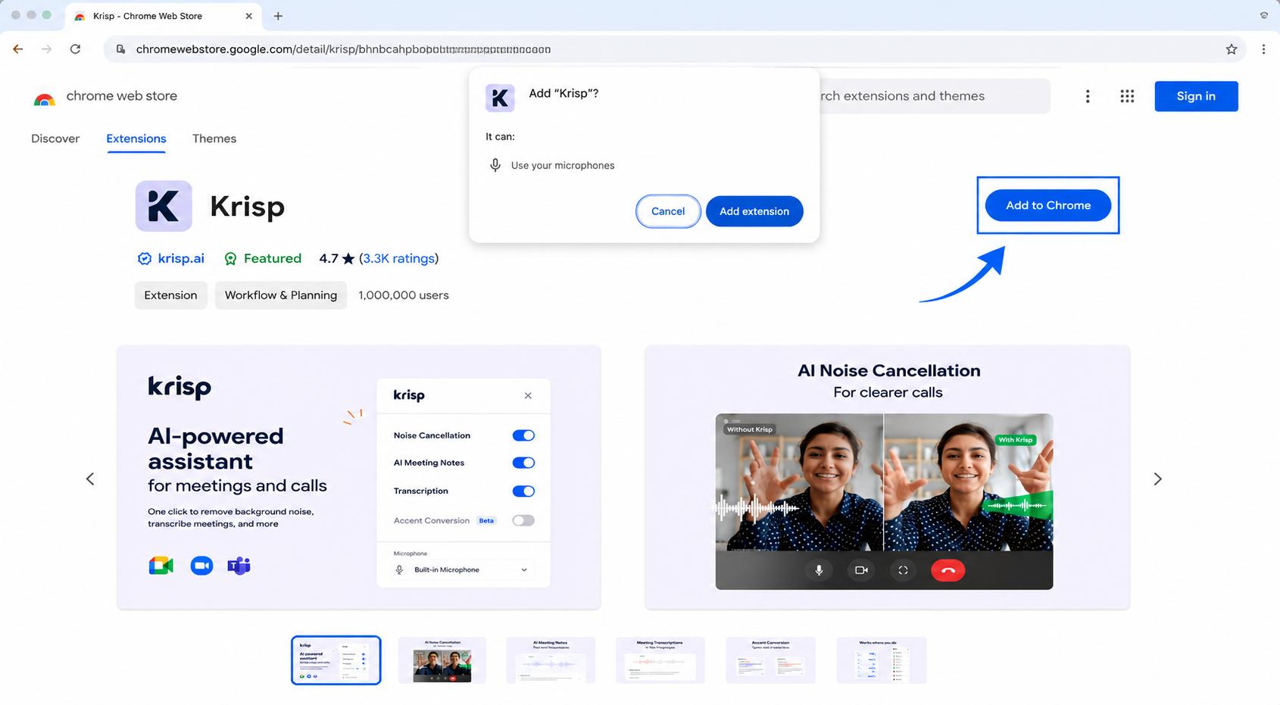1280x705 pixels.
Task: Close the Krisp Chrome Web Store tab
Action: click(248, 16)
